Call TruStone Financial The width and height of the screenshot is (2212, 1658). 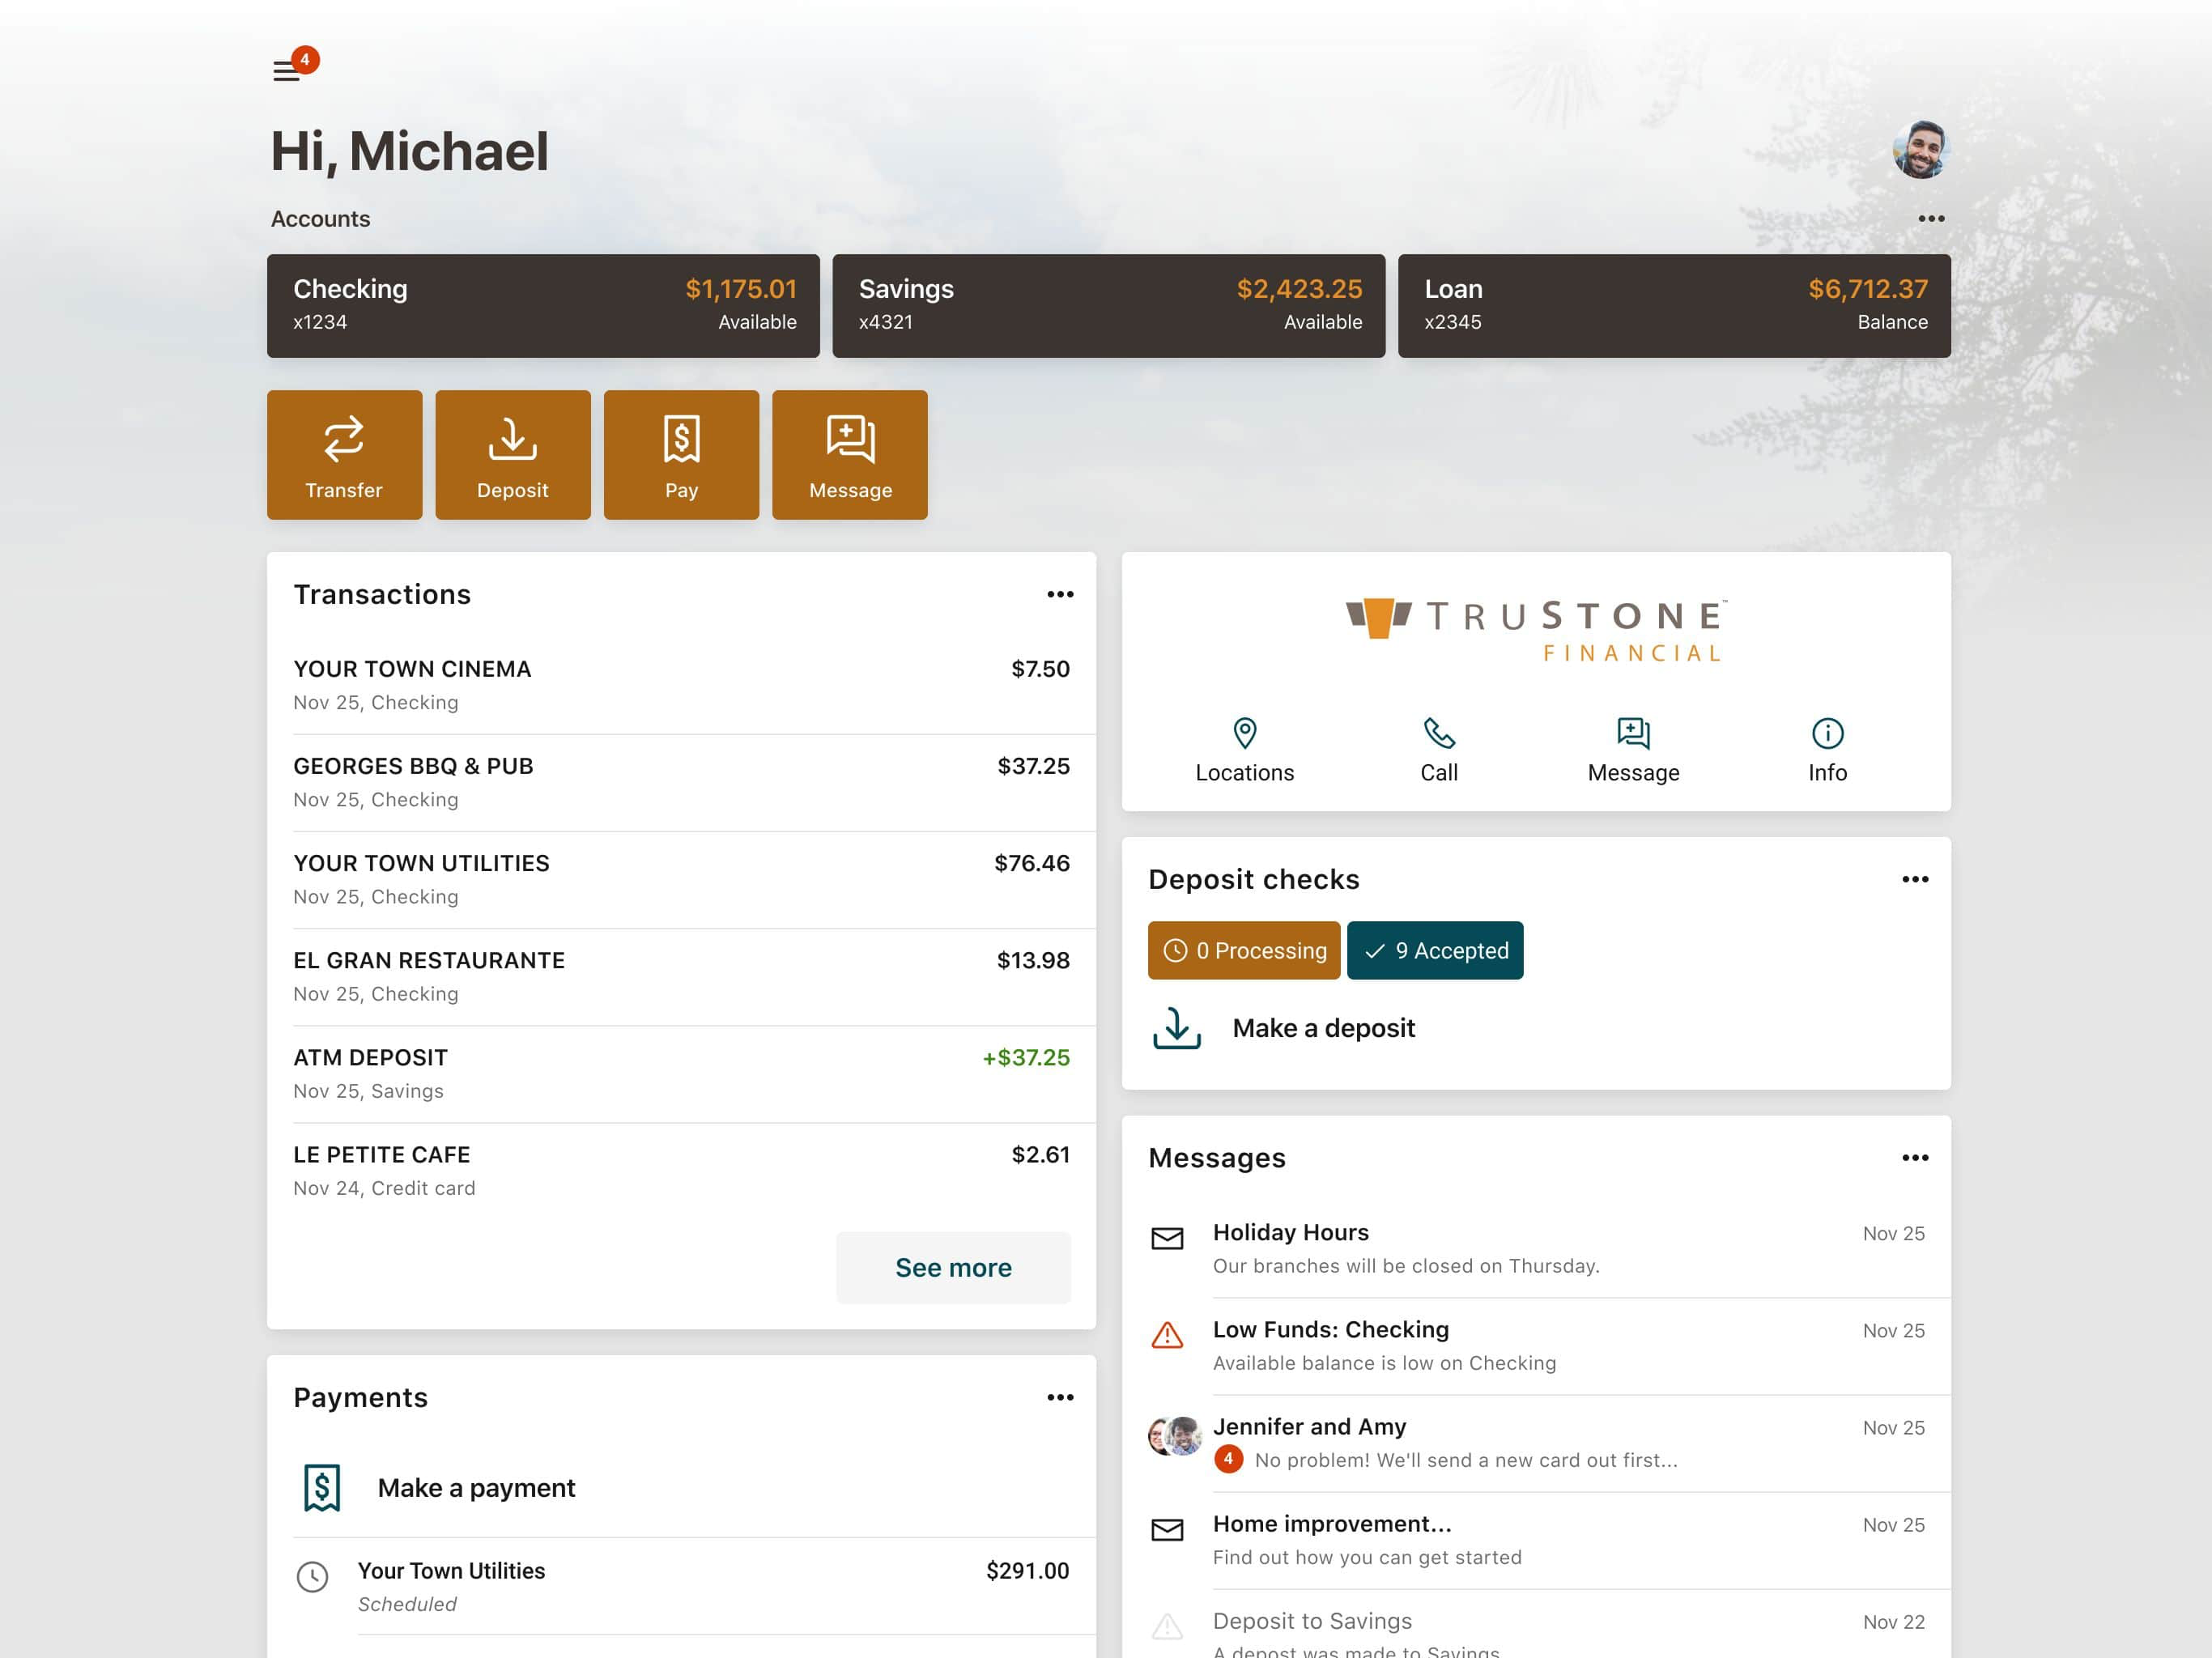coord(1439,750)
